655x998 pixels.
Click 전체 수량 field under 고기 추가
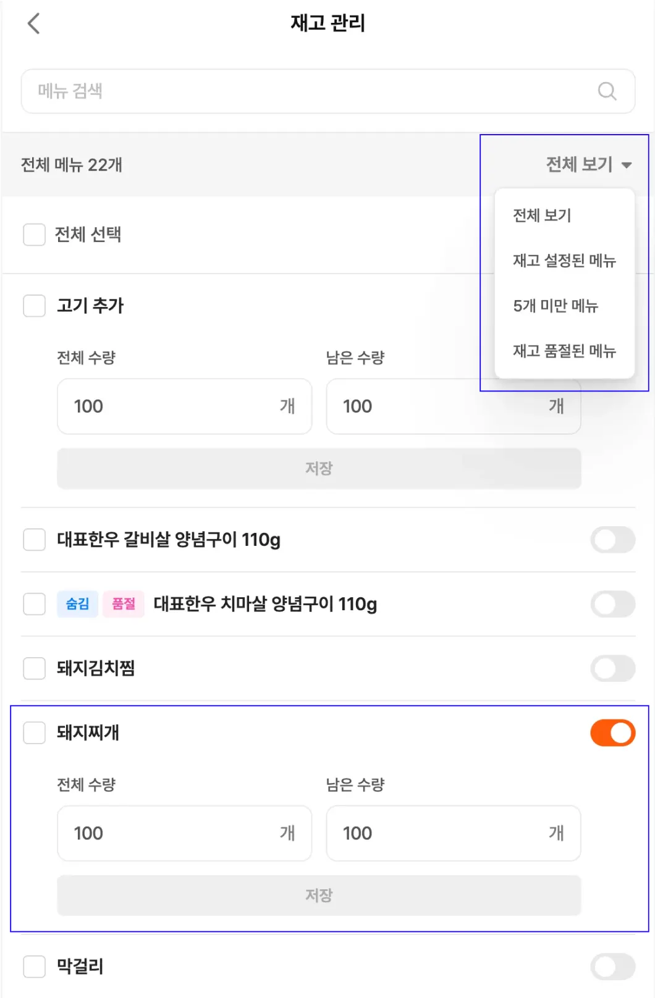tap(173, 406)
